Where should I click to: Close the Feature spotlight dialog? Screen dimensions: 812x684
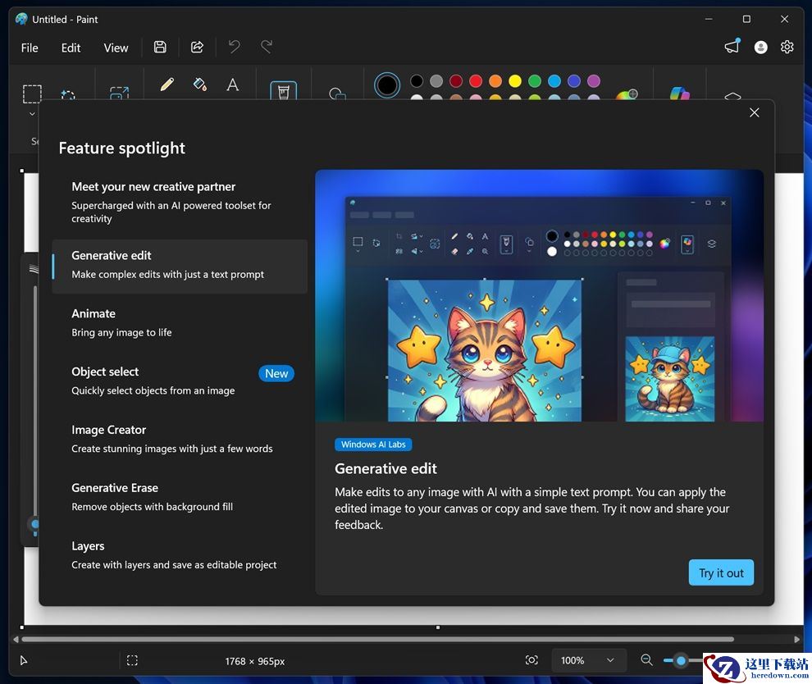[754, 112]
